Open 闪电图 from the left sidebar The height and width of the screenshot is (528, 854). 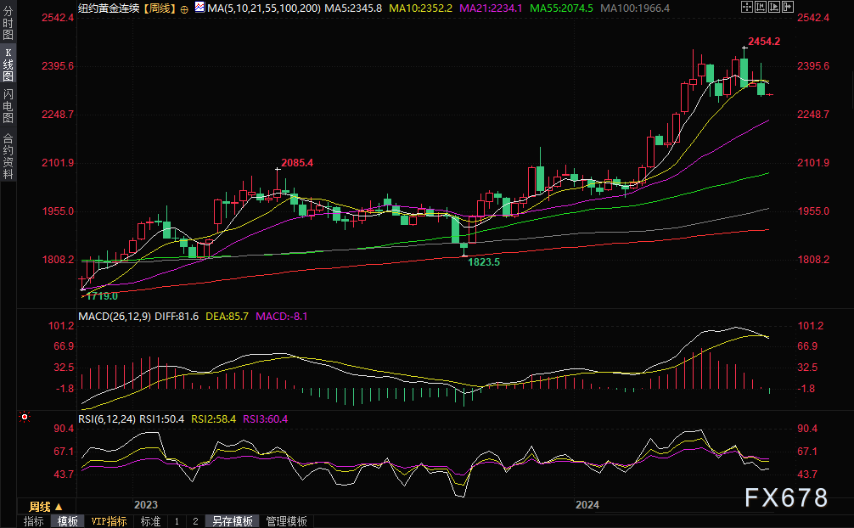pos(8,106)
